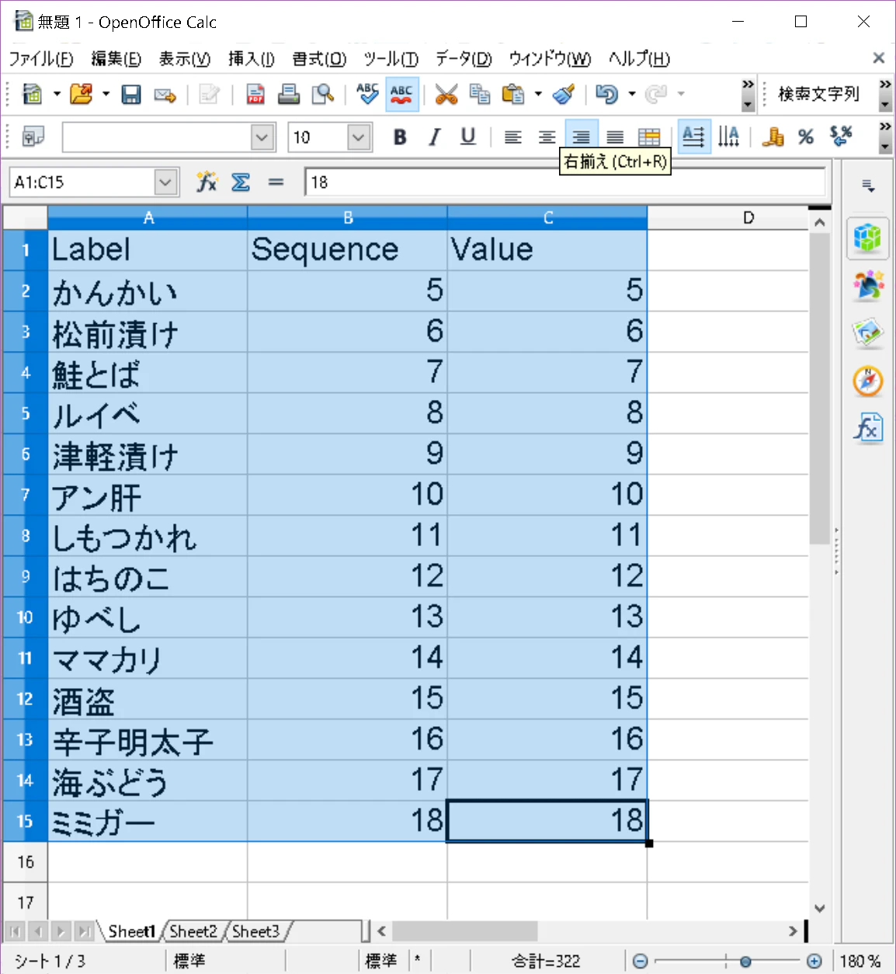Open sidebar Functions panel icon
Viewport: 896px width, 974px height.
pyautogui.click(x=868, y=428)
